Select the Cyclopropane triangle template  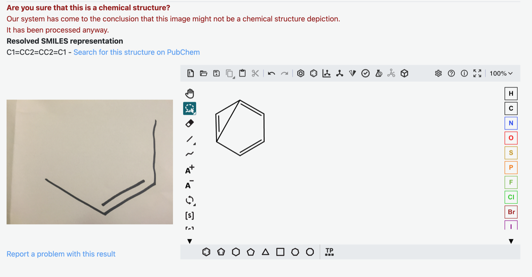coord(266,252)
